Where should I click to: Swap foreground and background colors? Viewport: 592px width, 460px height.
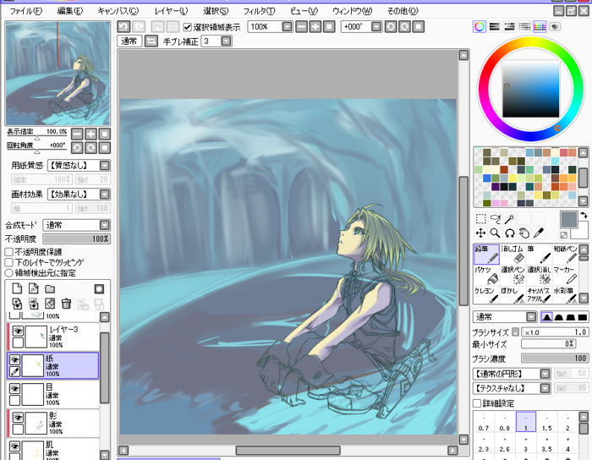[584, 215]
